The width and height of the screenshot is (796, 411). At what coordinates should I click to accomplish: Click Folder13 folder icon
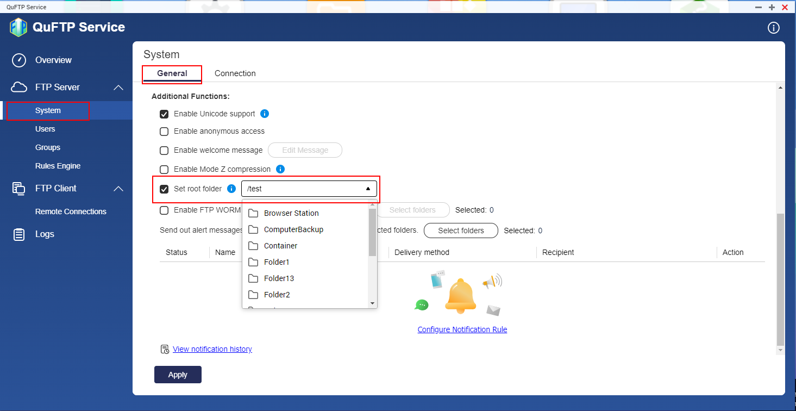pyautogui.click(x=253, y=278)
